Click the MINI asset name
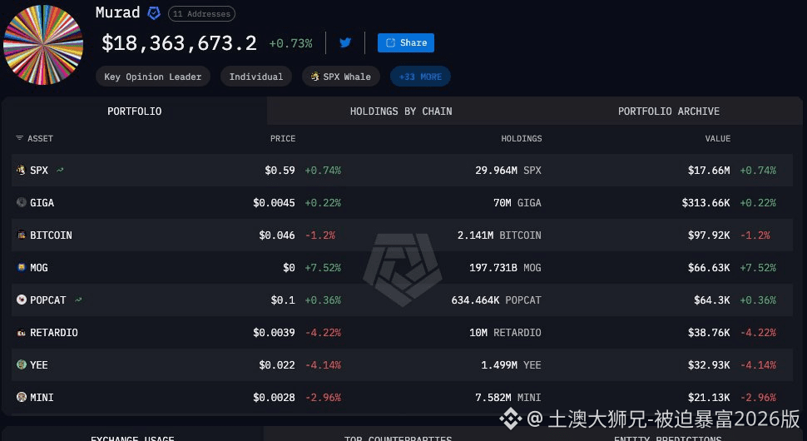This screenshot has height=441, width=807. (42, 397)
